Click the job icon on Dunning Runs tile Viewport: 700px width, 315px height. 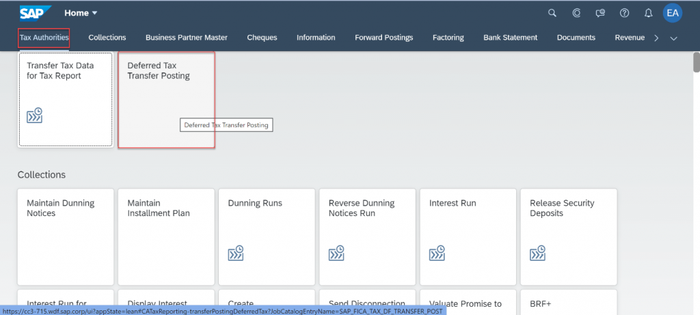pyautogui.click(x=236, y=253)
